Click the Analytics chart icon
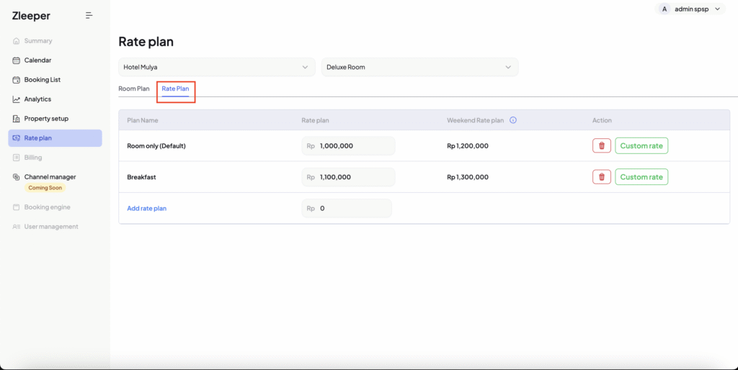 [x=17, y=99]
